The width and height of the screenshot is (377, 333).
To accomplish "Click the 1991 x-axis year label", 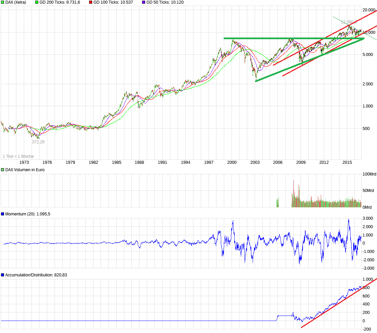I will 162,162.
